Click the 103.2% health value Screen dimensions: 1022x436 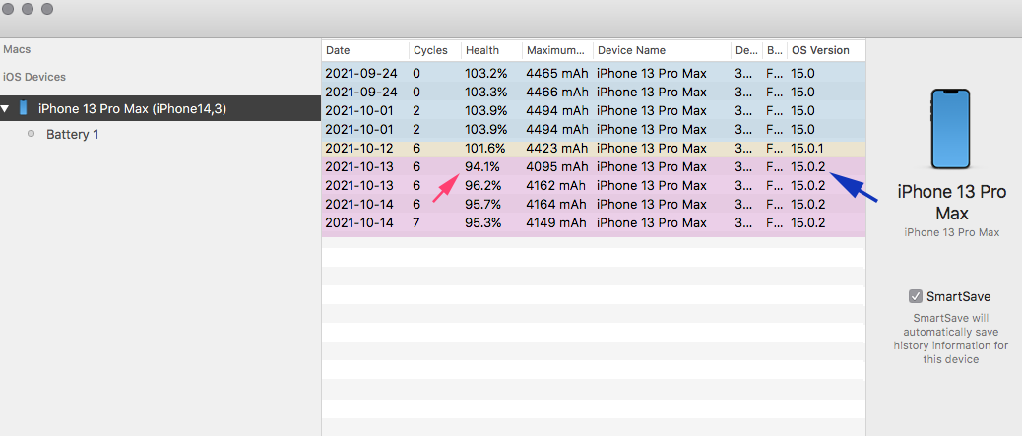click(x=485, y=74)
